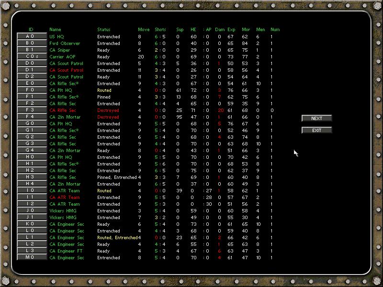Select unit ID button D 1
Viewport: 383px width, 287px height.
(32, 70)
